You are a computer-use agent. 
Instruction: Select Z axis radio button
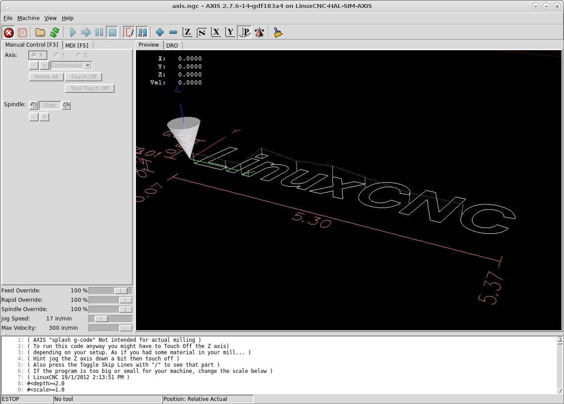81,55
